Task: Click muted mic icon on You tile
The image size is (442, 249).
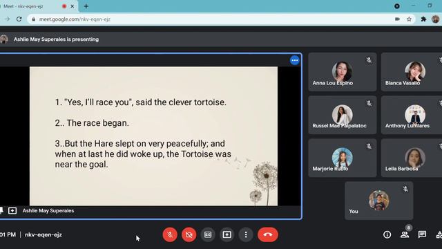Action: coord(405,189)
